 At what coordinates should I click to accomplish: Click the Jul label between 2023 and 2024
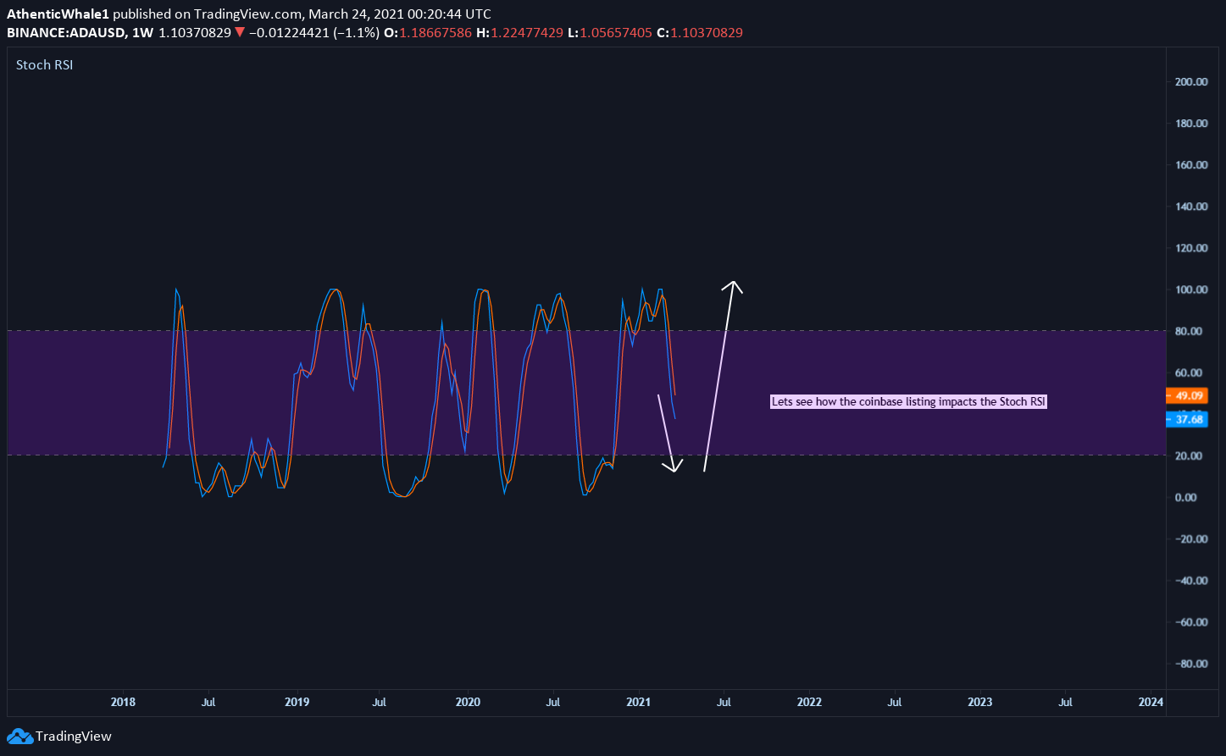1066,702
